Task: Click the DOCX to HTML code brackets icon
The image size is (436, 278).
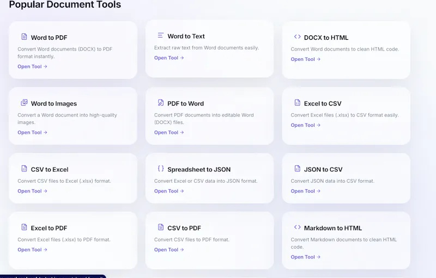Action: [297, 36]
